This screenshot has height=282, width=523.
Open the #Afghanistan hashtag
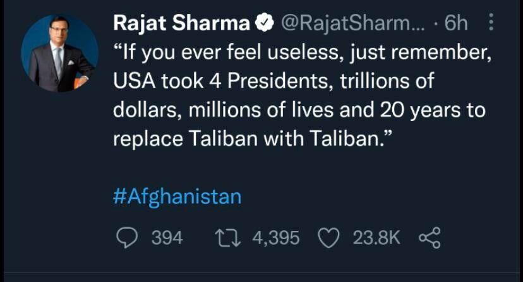point(177,197)
